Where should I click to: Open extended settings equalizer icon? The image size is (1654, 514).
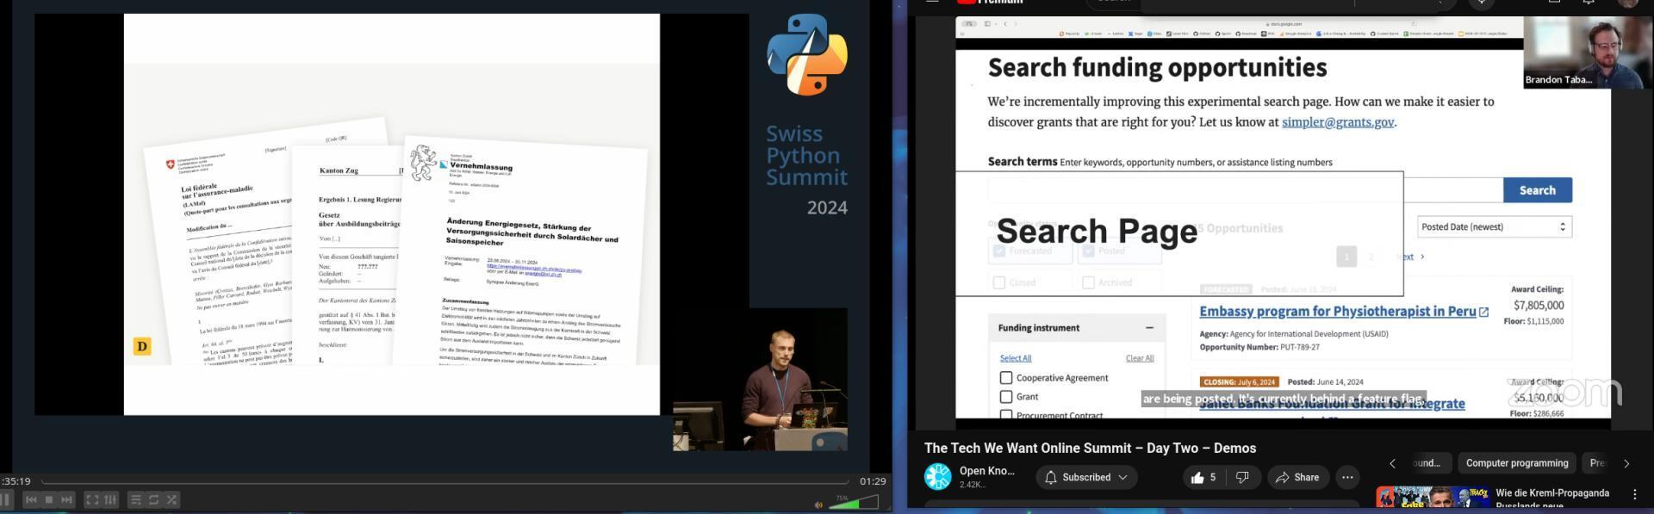(x=110, y=499)
